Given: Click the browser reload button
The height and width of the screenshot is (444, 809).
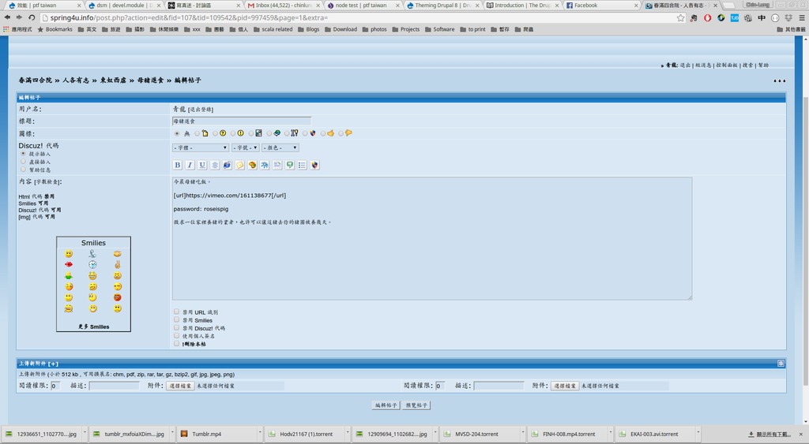Looking at the screenshot, I should pos(32,17).
